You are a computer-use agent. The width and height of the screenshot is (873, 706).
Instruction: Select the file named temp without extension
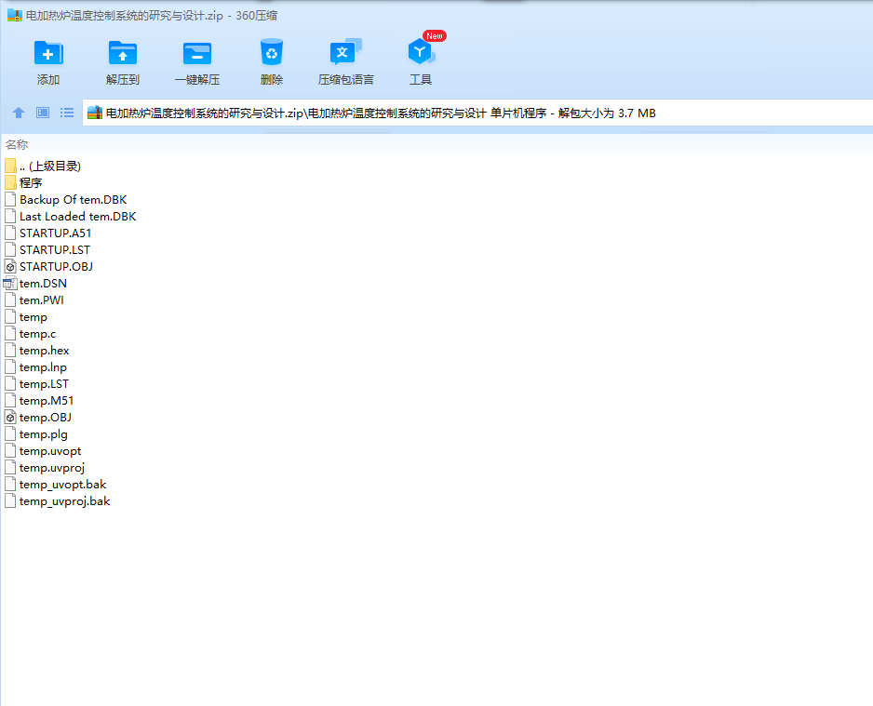(x=33, y=317)
